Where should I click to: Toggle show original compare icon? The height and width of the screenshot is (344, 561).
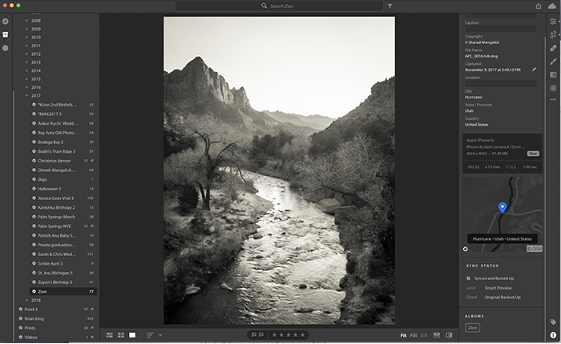(x=449, y=335)
